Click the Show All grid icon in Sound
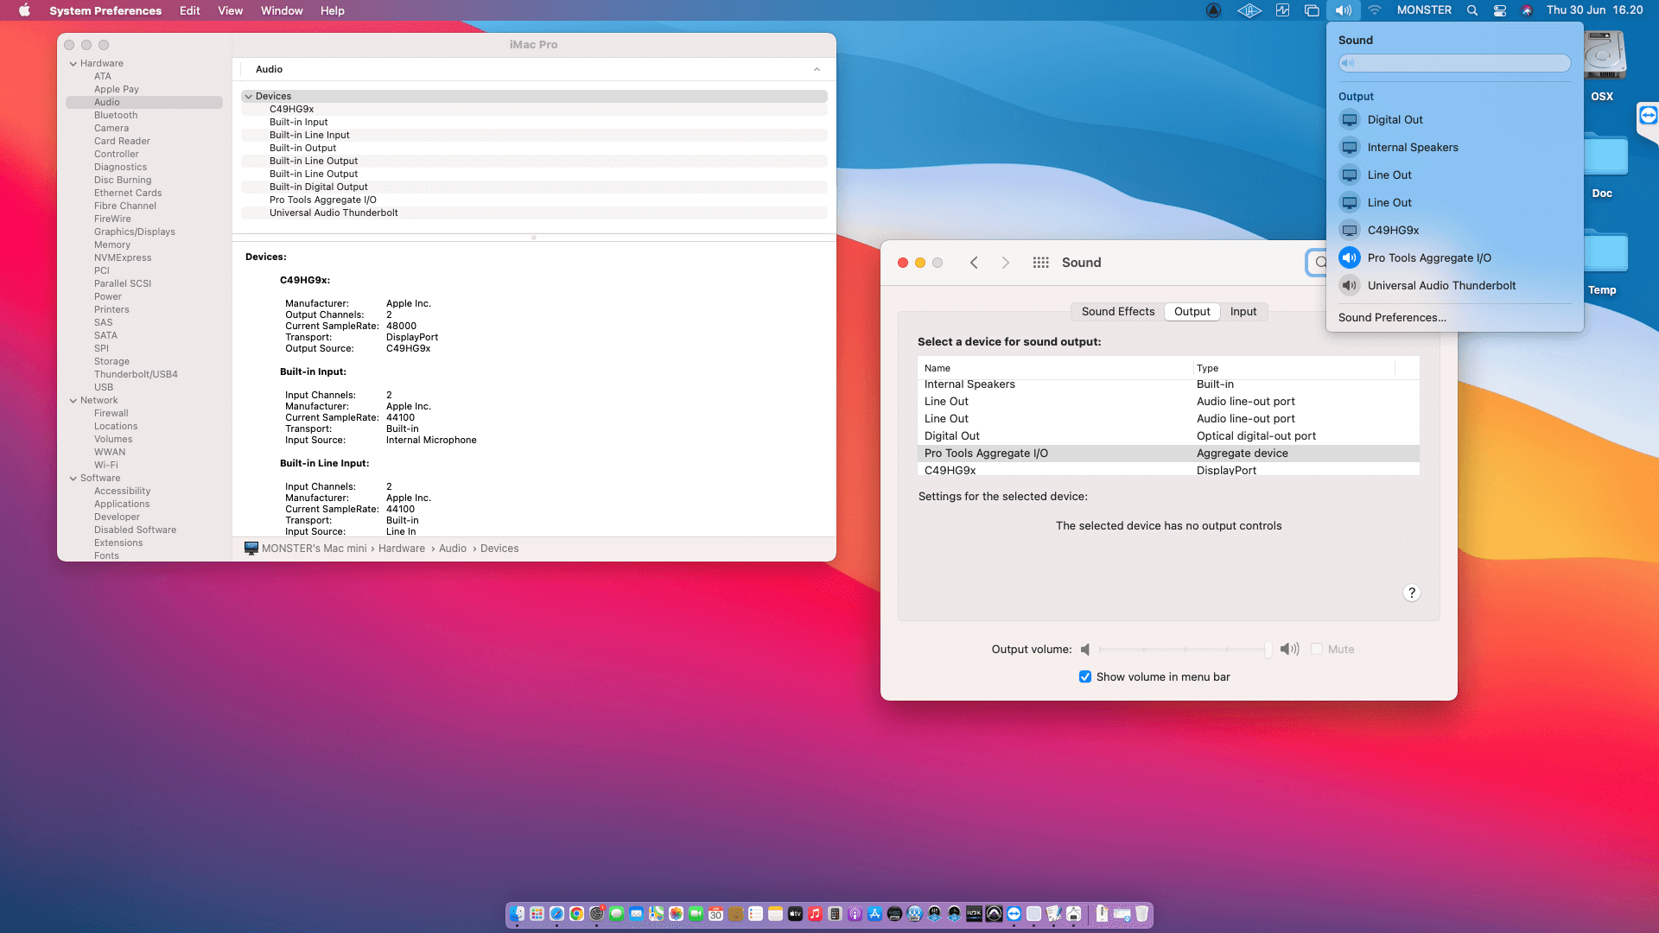Image resolution: width=1659 pixels, height=933 pixels. point(1040,263)
